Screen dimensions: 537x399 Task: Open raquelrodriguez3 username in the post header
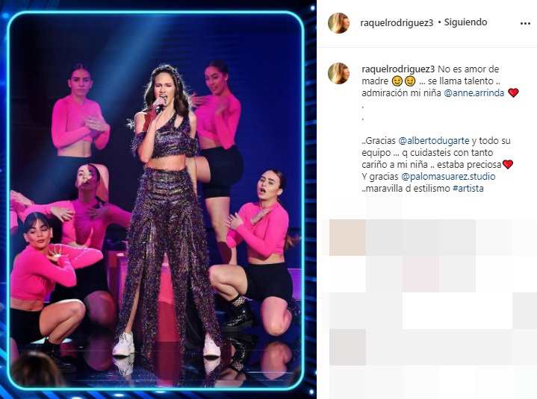(x=397, y=23)
